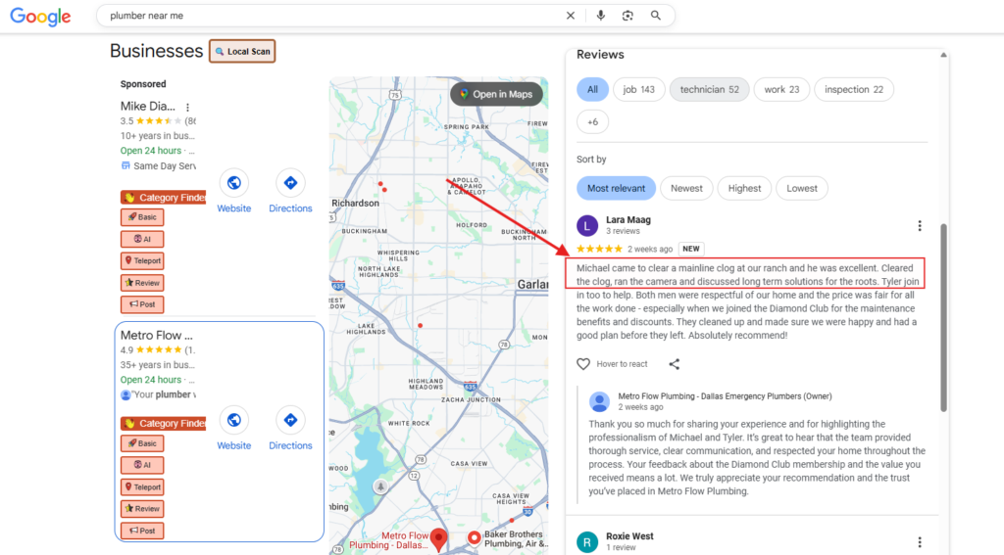The height and width of the screenshot is (555, 1004).
Task: Filter reviews by 'technician' topic
Action: tap(709, 89)
